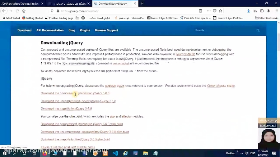Open the effects module link
280x157 pixels.
pos(126,116)
